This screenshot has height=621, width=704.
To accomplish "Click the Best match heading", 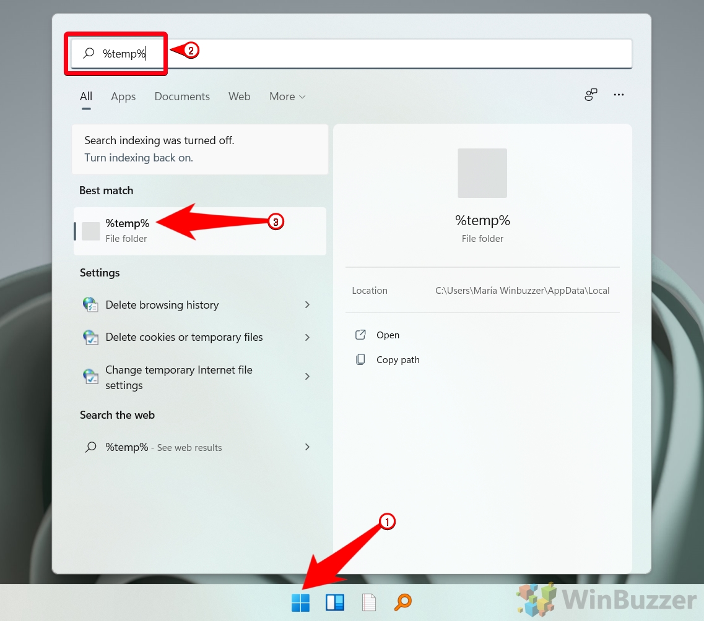I will pyautogui.click(x=106, y=191).
